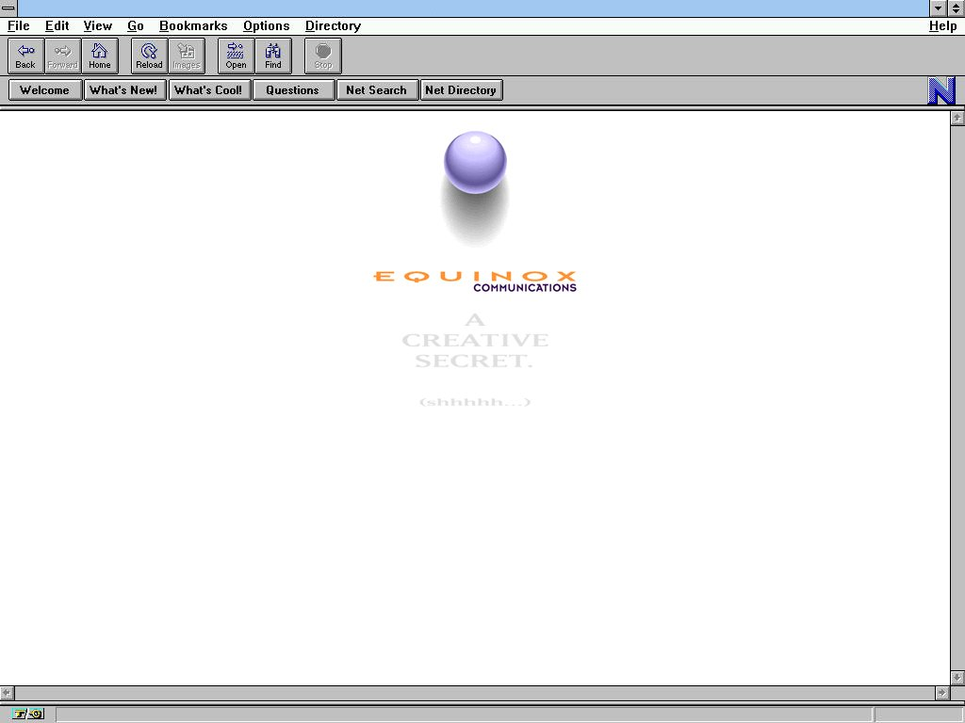This screenshot has width=965, height=723.
Task: Click the Back toolbar button
Action: click(x=25, y=56)
